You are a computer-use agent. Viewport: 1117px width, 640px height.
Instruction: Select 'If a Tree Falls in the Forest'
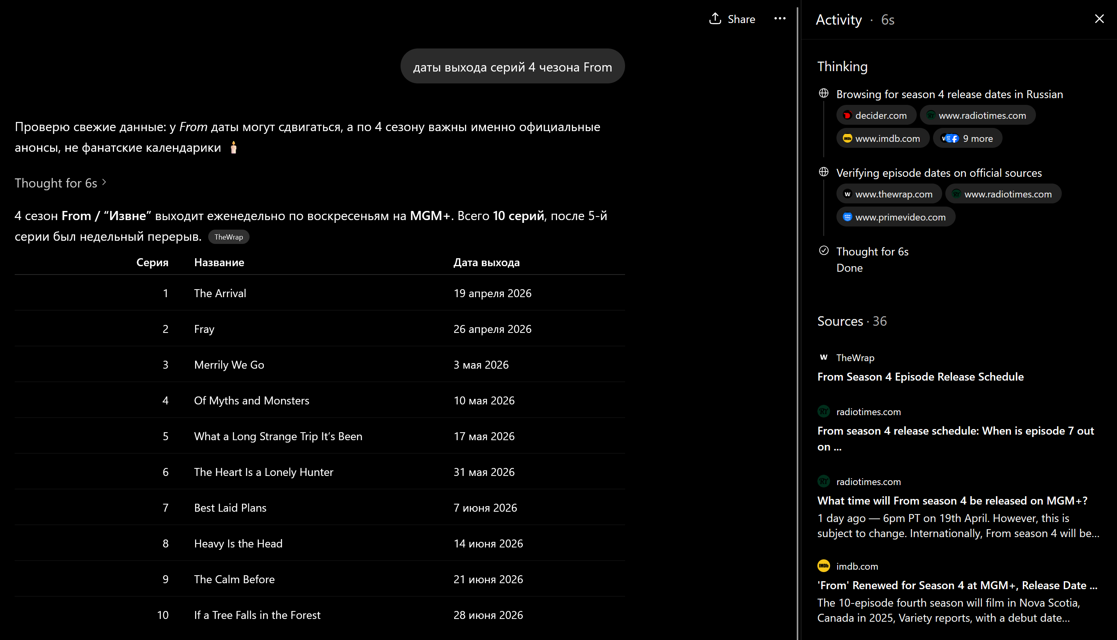257,615
